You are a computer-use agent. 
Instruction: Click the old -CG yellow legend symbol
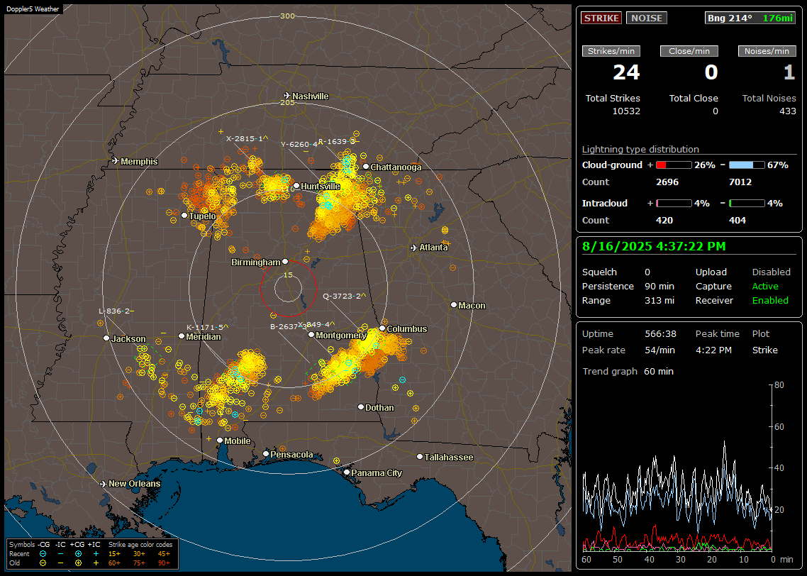[43, 563]
